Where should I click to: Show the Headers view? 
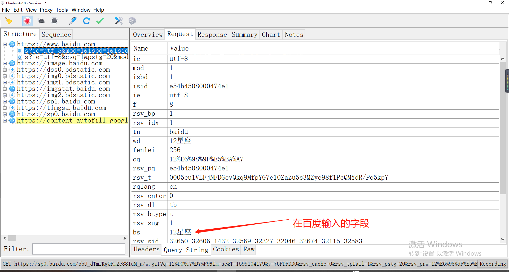point(147,249)
